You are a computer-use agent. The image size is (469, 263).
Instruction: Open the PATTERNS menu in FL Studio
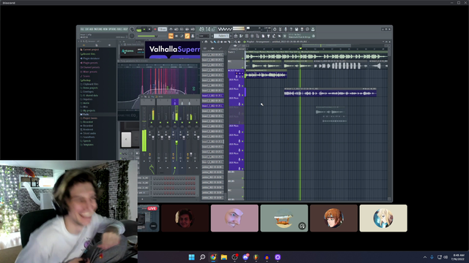click(x=97, y=29)
